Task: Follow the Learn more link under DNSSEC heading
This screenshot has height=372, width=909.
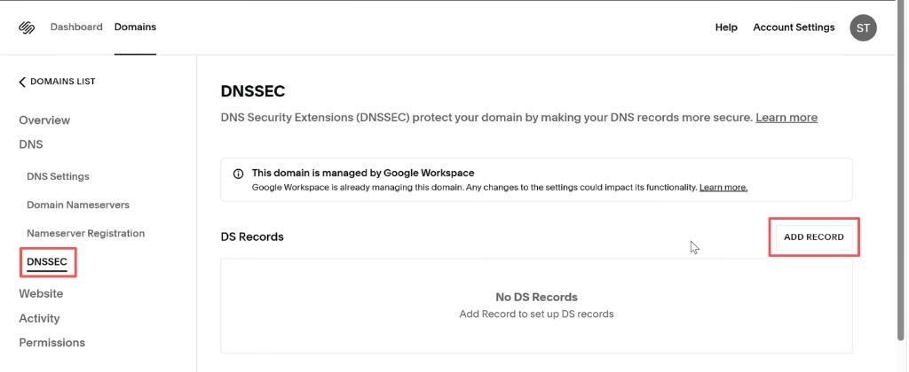Action: [x=786, y=118]
